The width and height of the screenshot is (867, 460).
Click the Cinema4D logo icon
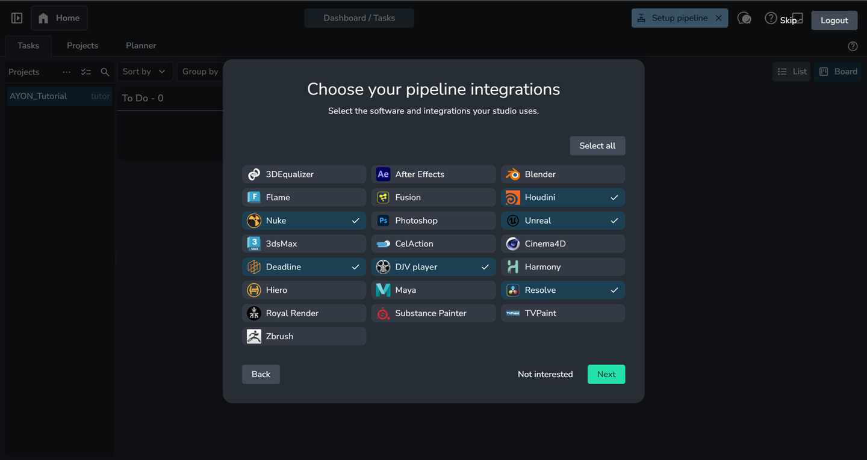(x=512, y=244)
